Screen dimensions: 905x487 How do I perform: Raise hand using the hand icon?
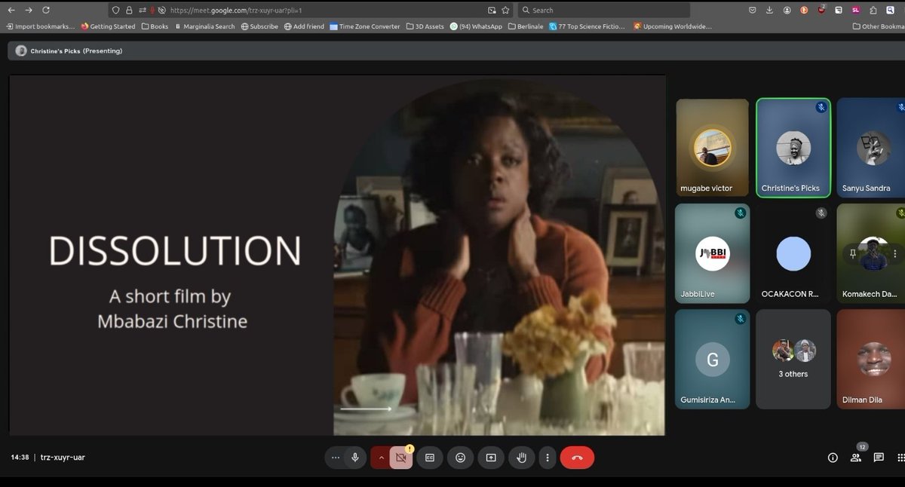[520, 458]
